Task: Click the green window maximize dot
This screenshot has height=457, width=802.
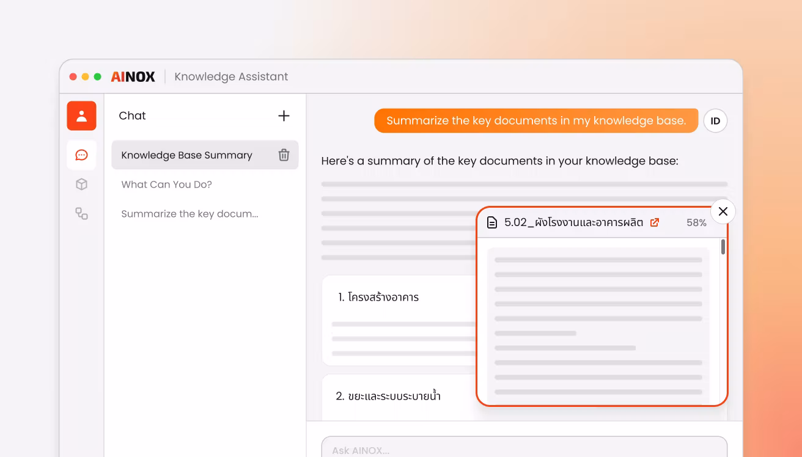Action: tap(97, 77)
